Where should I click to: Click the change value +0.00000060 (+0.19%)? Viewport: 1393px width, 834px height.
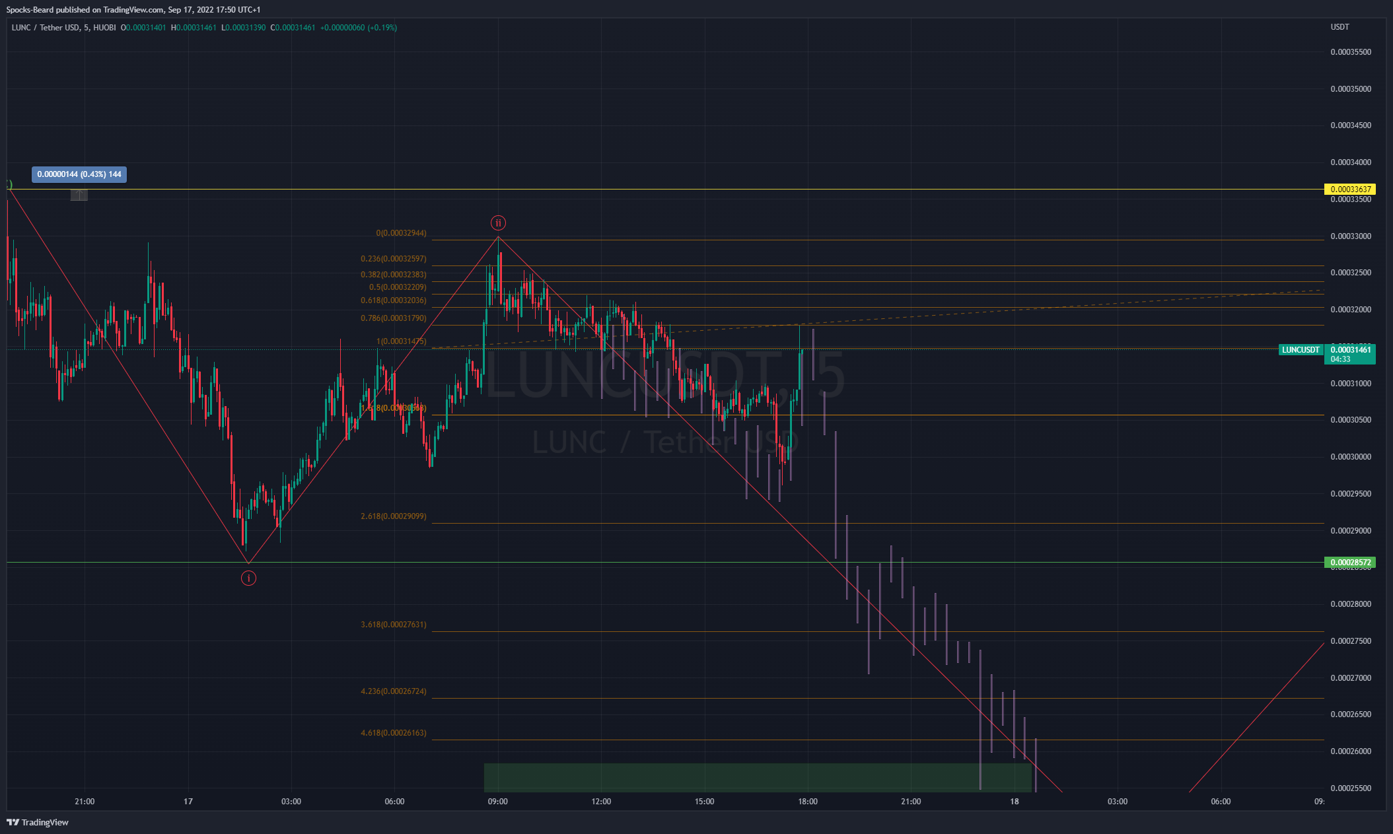(359, 28)
